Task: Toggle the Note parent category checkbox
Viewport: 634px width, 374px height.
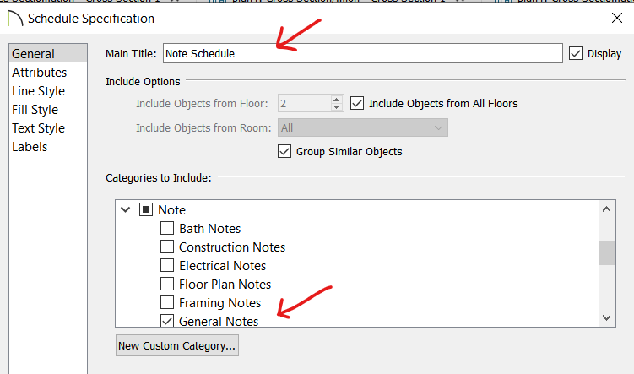Action: tap(145, 209)
